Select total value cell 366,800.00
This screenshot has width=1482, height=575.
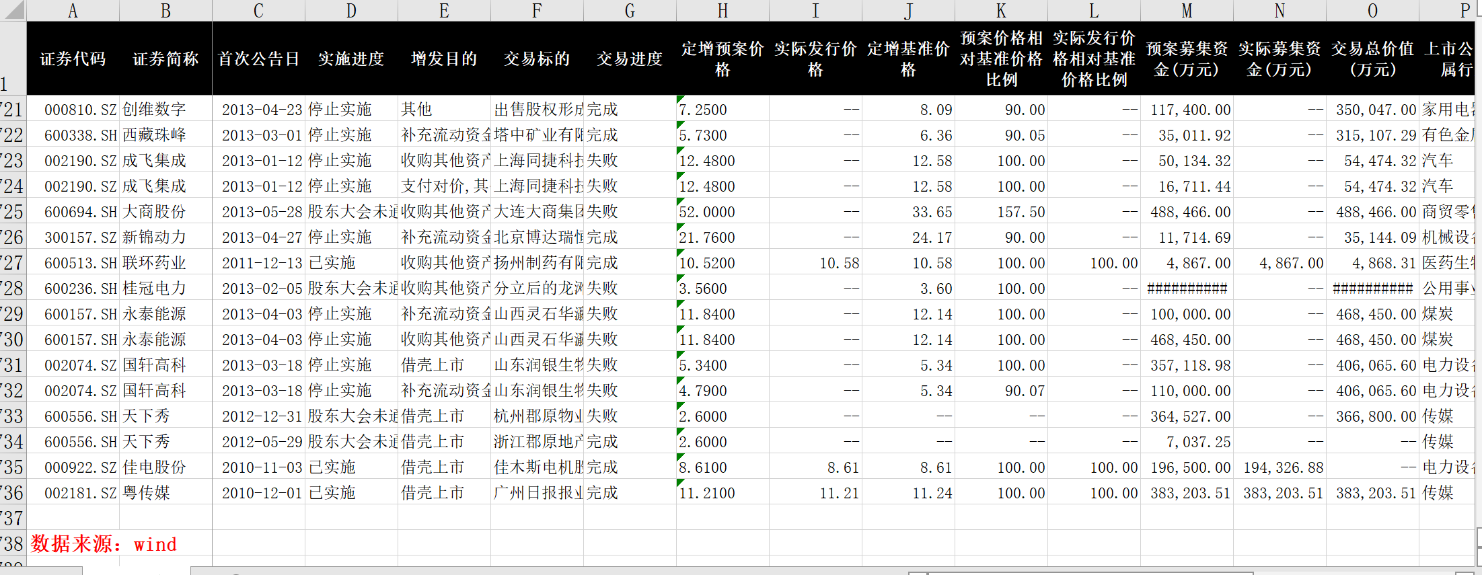pos(1372,416)
